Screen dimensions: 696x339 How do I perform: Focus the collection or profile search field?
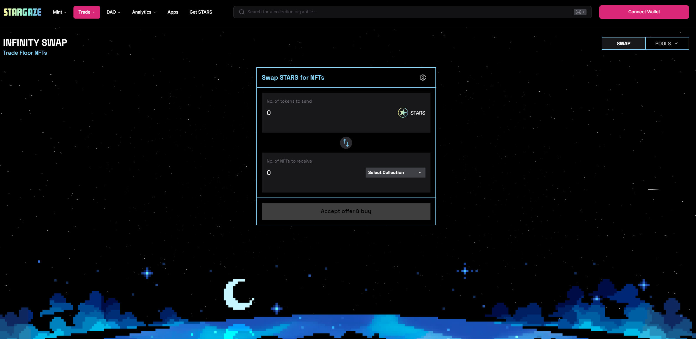[412, 12]
